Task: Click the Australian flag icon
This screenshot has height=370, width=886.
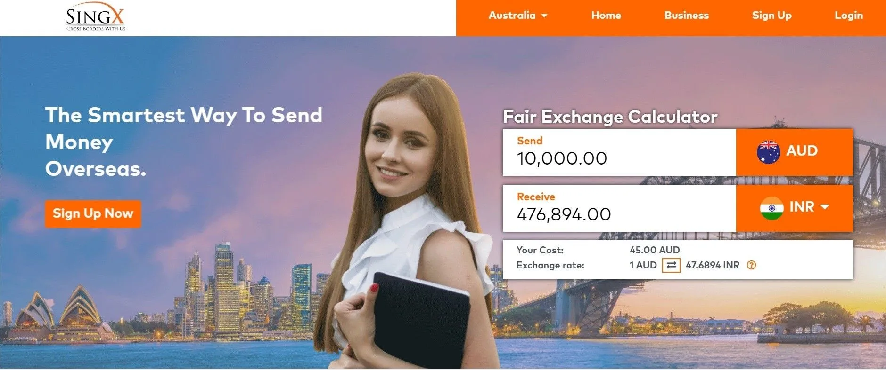Action: (x=768, y=152)
